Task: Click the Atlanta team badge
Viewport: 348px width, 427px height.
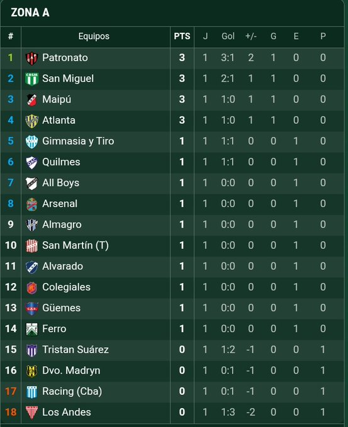Action: pos(31,121)
